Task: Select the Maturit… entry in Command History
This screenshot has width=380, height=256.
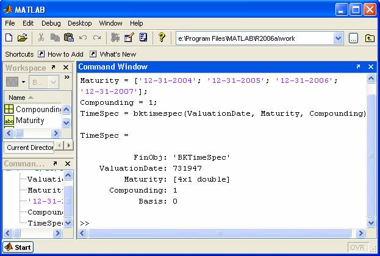Action: point(45,190)
